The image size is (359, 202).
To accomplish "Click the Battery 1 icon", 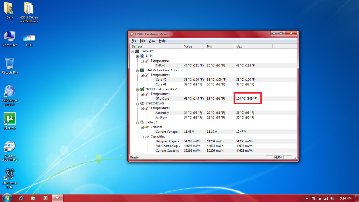I will (x=142, y=122).
